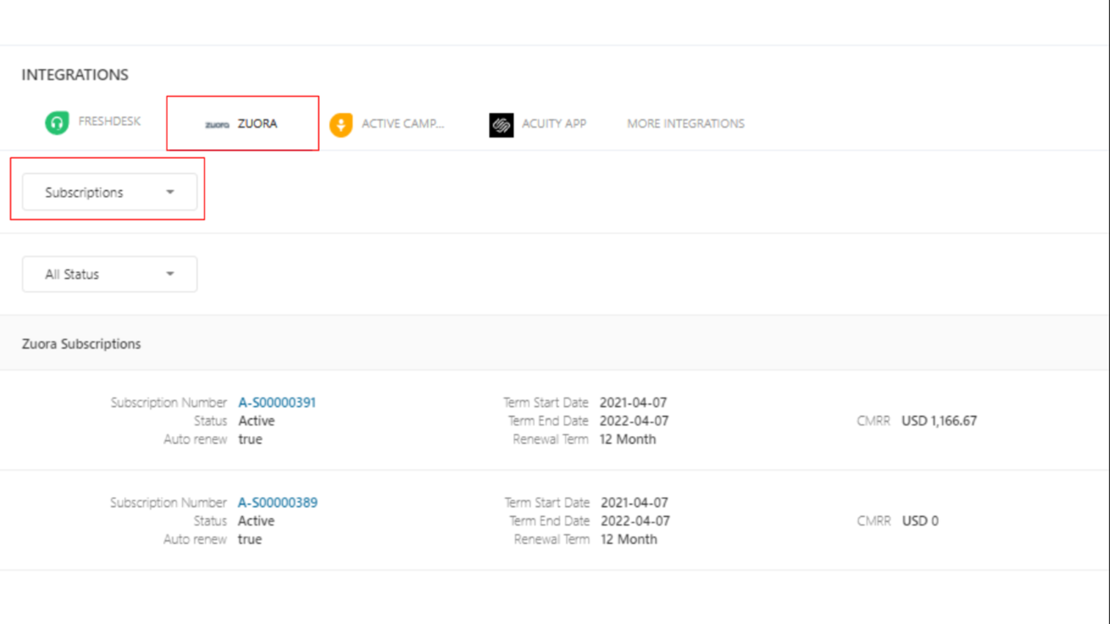Click the arrow on Subscriptions dropdown
The height and width of the screenshot is (624, 1110).
click(x=170, y=192)
